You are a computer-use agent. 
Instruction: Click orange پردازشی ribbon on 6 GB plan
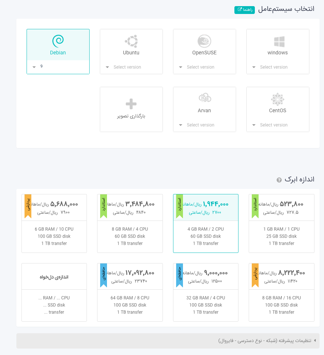pos(28,206)
